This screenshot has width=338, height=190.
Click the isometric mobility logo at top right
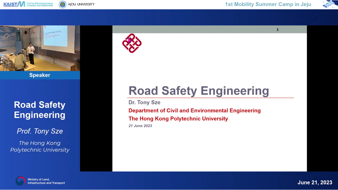point(330,4)
